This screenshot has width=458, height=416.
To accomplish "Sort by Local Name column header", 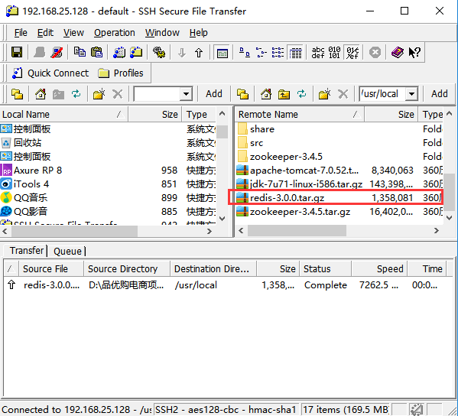I will (x=63, y=115).
